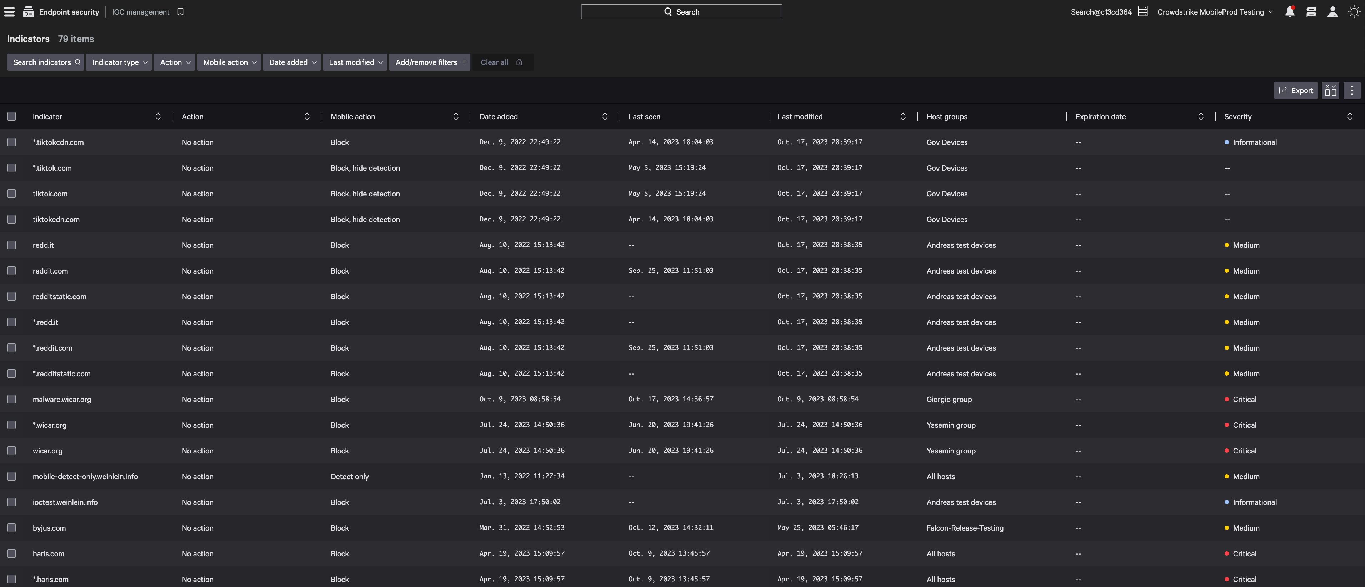
Task: Click the *.haris.com indicator name
Action: (x=51, y=580)
